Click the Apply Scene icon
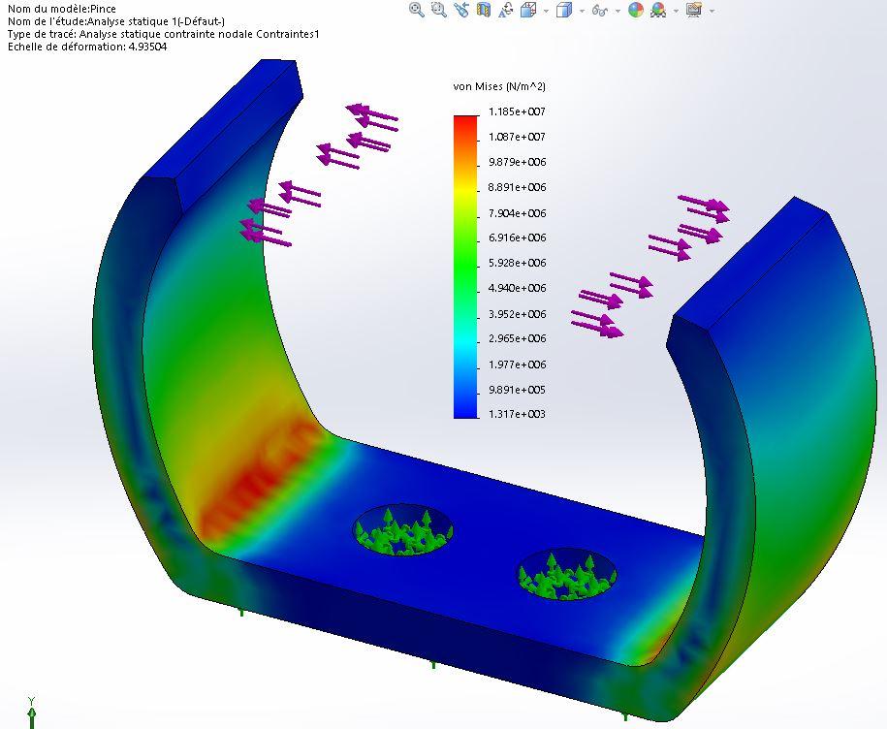887x729 pixels. click(658, 10)
